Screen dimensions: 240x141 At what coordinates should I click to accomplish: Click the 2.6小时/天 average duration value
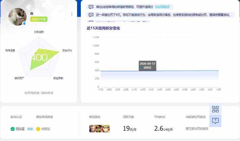tap(163, 129)
